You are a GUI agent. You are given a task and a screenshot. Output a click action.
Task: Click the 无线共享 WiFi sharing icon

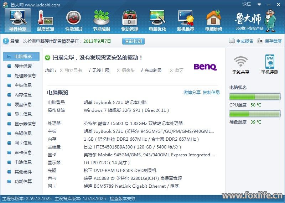241,65
